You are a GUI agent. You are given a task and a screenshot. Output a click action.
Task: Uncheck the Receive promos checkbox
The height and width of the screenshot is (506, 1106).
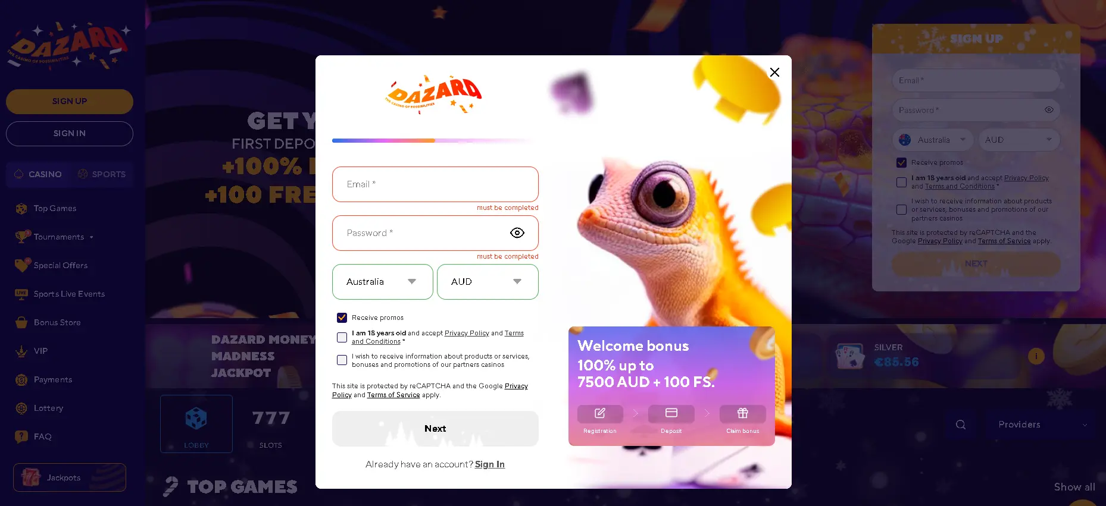(342, 318)
